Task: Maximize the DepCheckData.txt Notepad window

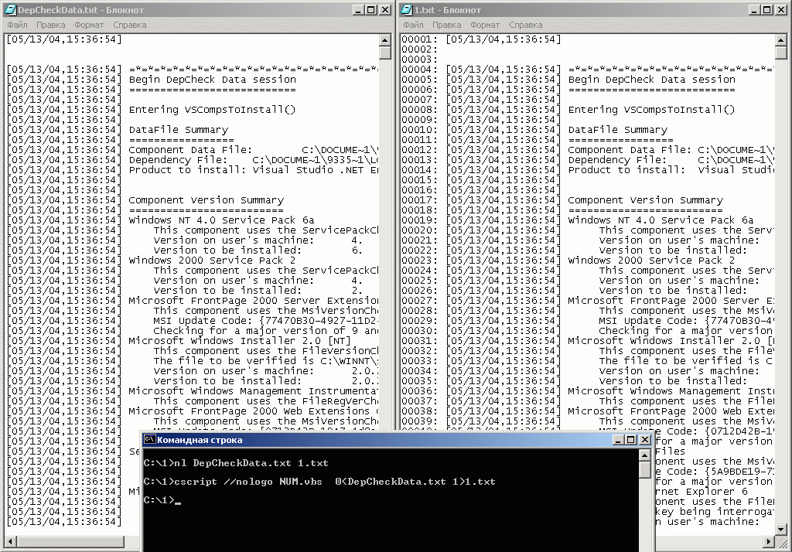Action: tap(370, 9)
